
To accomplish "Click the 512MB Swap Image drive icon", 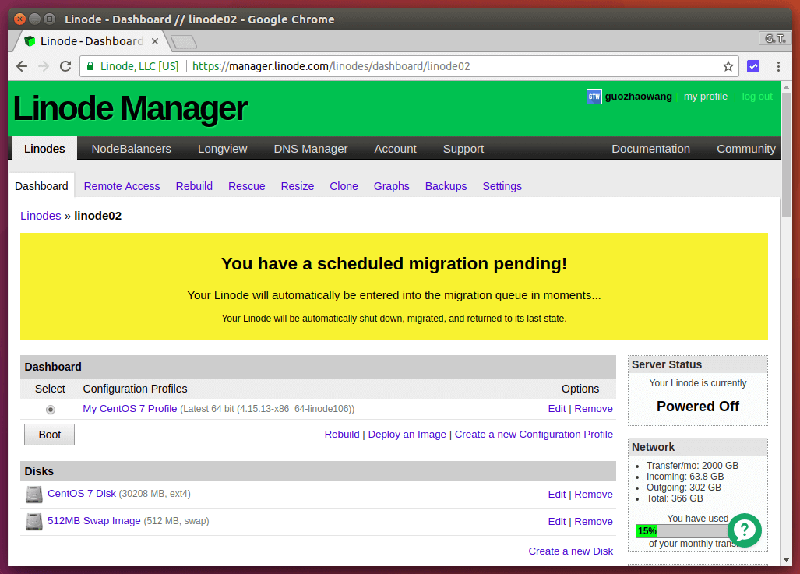I will click(34, 522).
